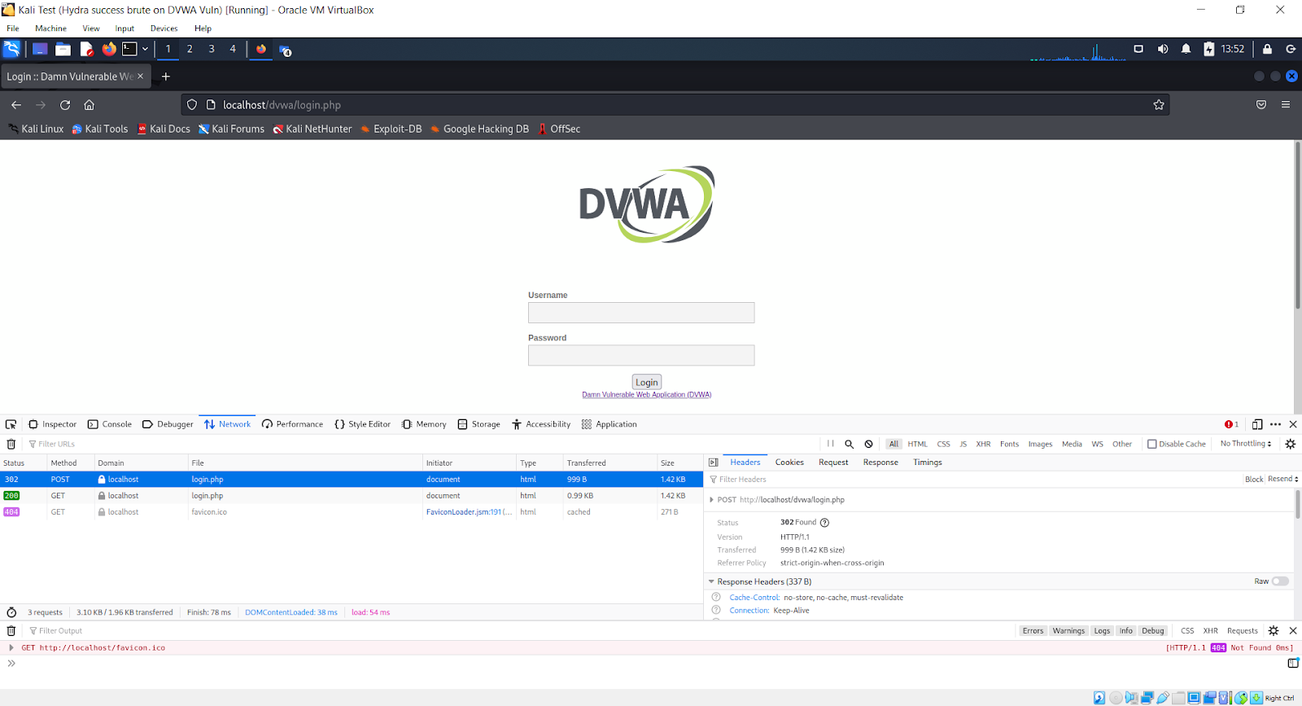This screenshot has width=1302, height=706.
Task: Clear the console output trash
Action: click(11, 631)
